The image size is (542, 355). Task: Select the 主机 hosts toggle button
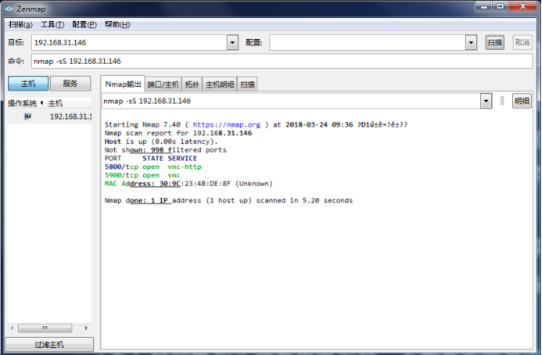pyautogui.click(x=28, y=84)
